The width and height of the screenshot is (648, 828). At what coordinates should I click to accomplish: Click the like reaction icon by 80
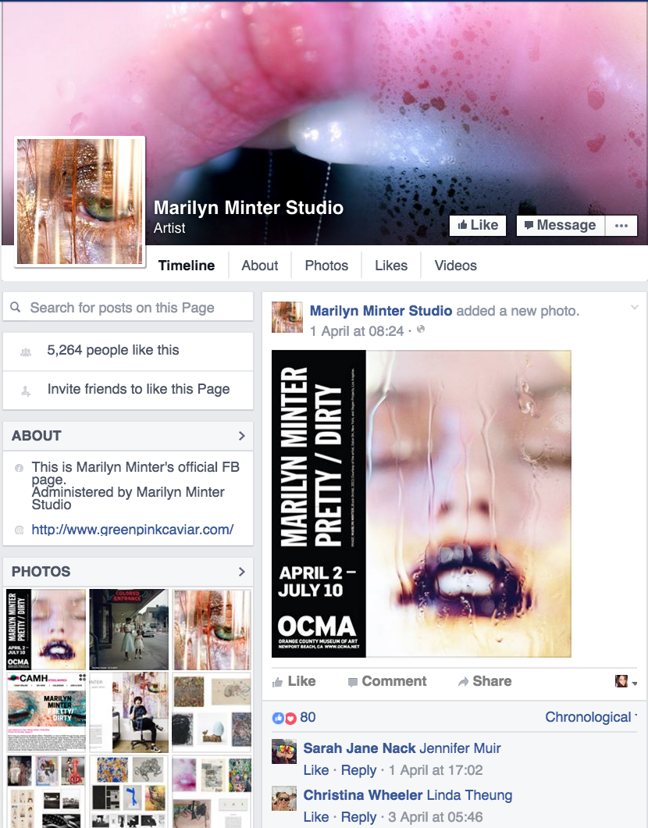278,718
